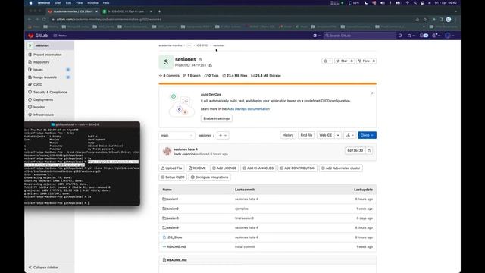Click the Find file button

click(306, 135)
